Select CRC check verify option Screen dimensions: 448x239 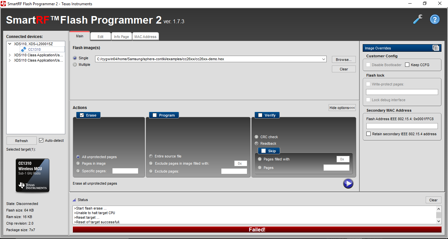[x=256, y=137]
